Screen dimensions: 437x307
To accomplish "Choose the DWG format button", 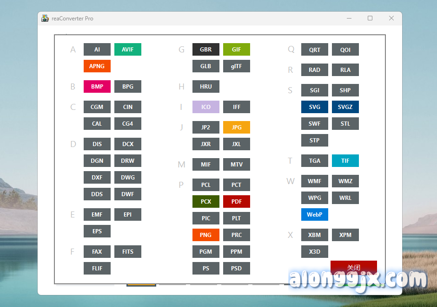I will 127,178.
